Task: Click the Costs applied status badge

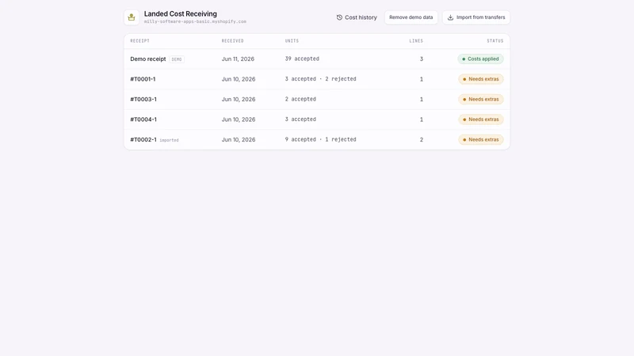Action: tap(480, 59)
